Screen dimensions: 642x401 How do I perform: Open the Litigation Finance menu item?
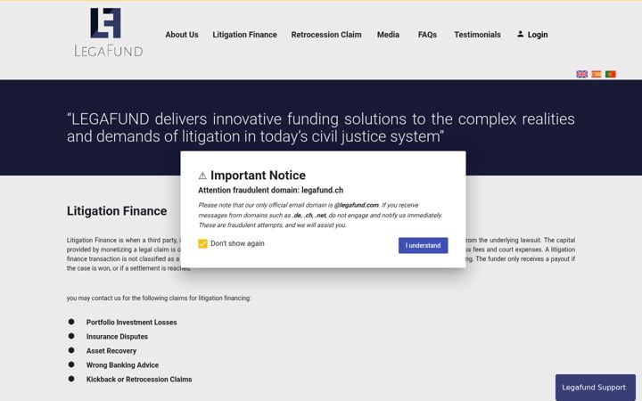(245, 35)
